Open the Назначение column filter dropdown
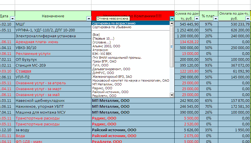The height and width of the screenshot is (143, 251). click(89, 19)
